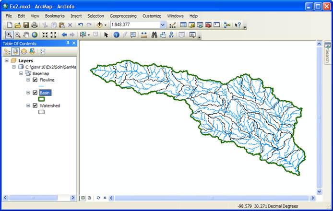Open Select Features dropdown arrow
The width and height of the screenshot is (333, 211).
coord(89,35)
